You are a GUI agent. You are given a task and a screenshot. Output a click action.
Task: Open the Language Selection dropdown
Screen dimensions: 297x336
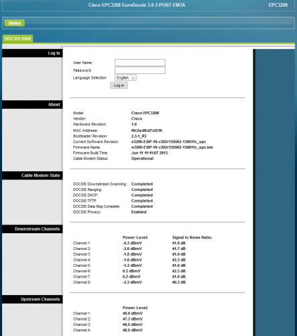(125, 78)
